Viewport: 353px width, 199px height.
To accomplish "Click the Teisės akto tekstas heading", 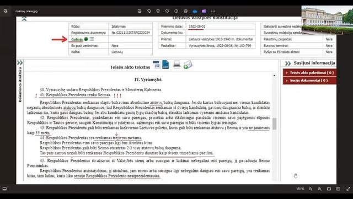I will [x=130, y=67].
